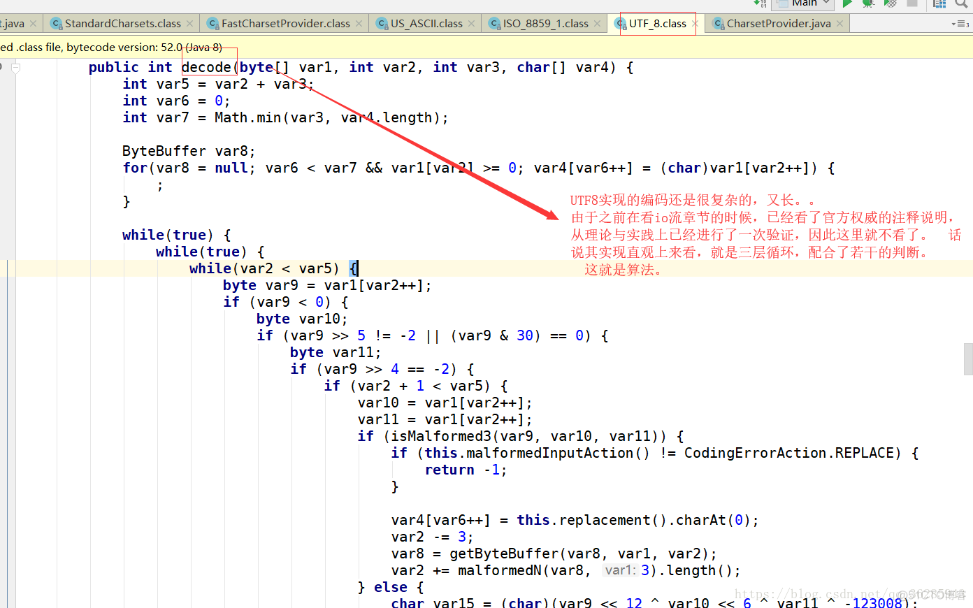Click the 'malformedN' method call
The width and height of the screenshot is (973, 608).
tap(500, 570)
